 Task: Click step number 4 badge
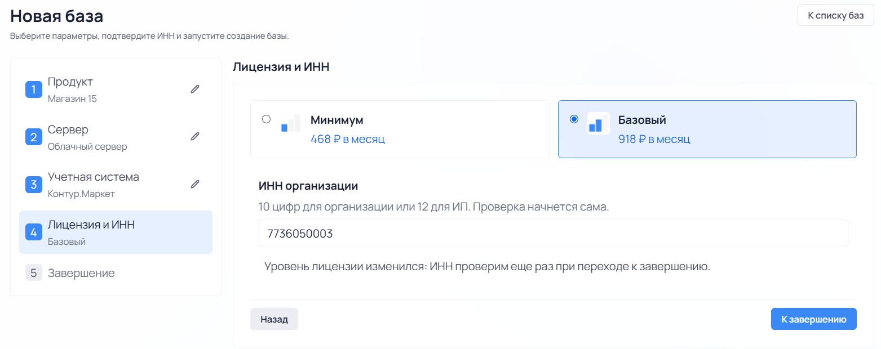click(x=34, y=232)
